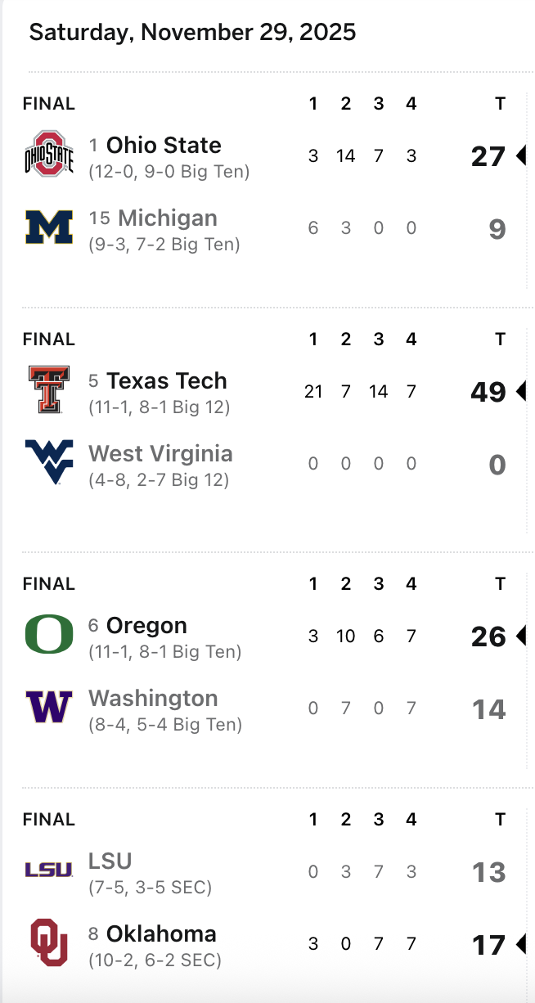The height and width of the screenshot is (1003, 535).
Task: Click Texas Tech's final score of 49
Action: [x=488, y=392]
